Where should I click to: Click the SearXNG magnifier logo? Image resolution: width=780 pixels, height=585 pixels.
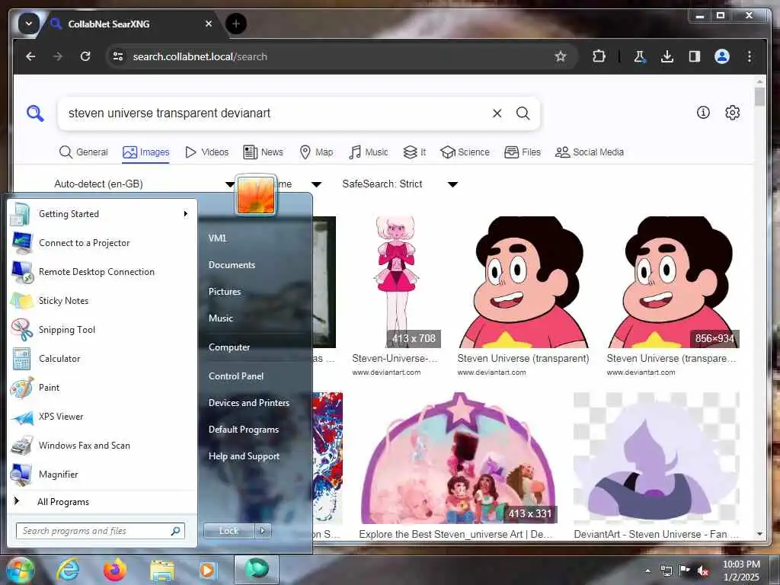click(x=35, y=113)
